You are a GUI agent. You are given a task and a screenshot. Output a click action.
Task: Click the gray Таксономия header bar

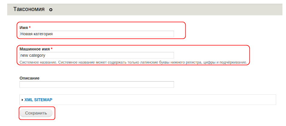pyautogui.click(x=165, y=10)
